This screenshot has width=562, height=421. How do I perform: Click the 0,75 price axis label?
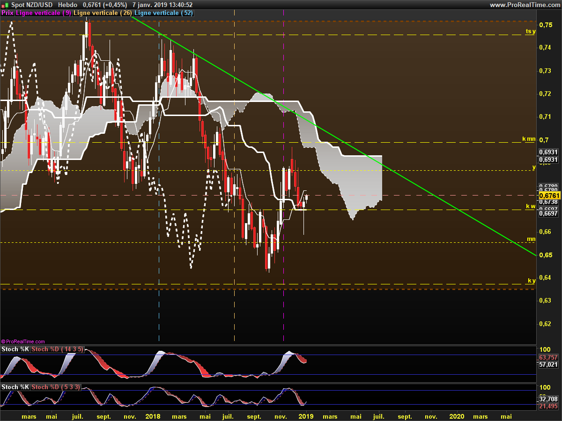[x=545, y=25]
